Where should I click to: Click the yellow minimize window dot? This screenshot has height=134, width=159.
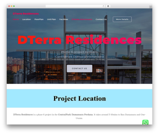pos(11,6)
